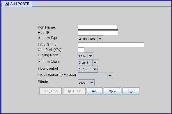Focus the Port Name text field
Viewport: 172px width, 114px height.
coord(98,27)
